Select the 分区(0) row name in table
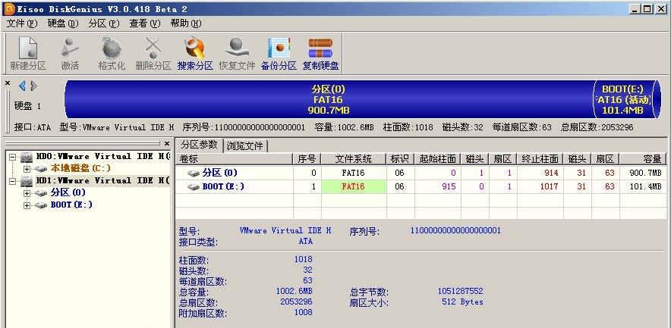The image size is (671, 328). tap(220, 173)
